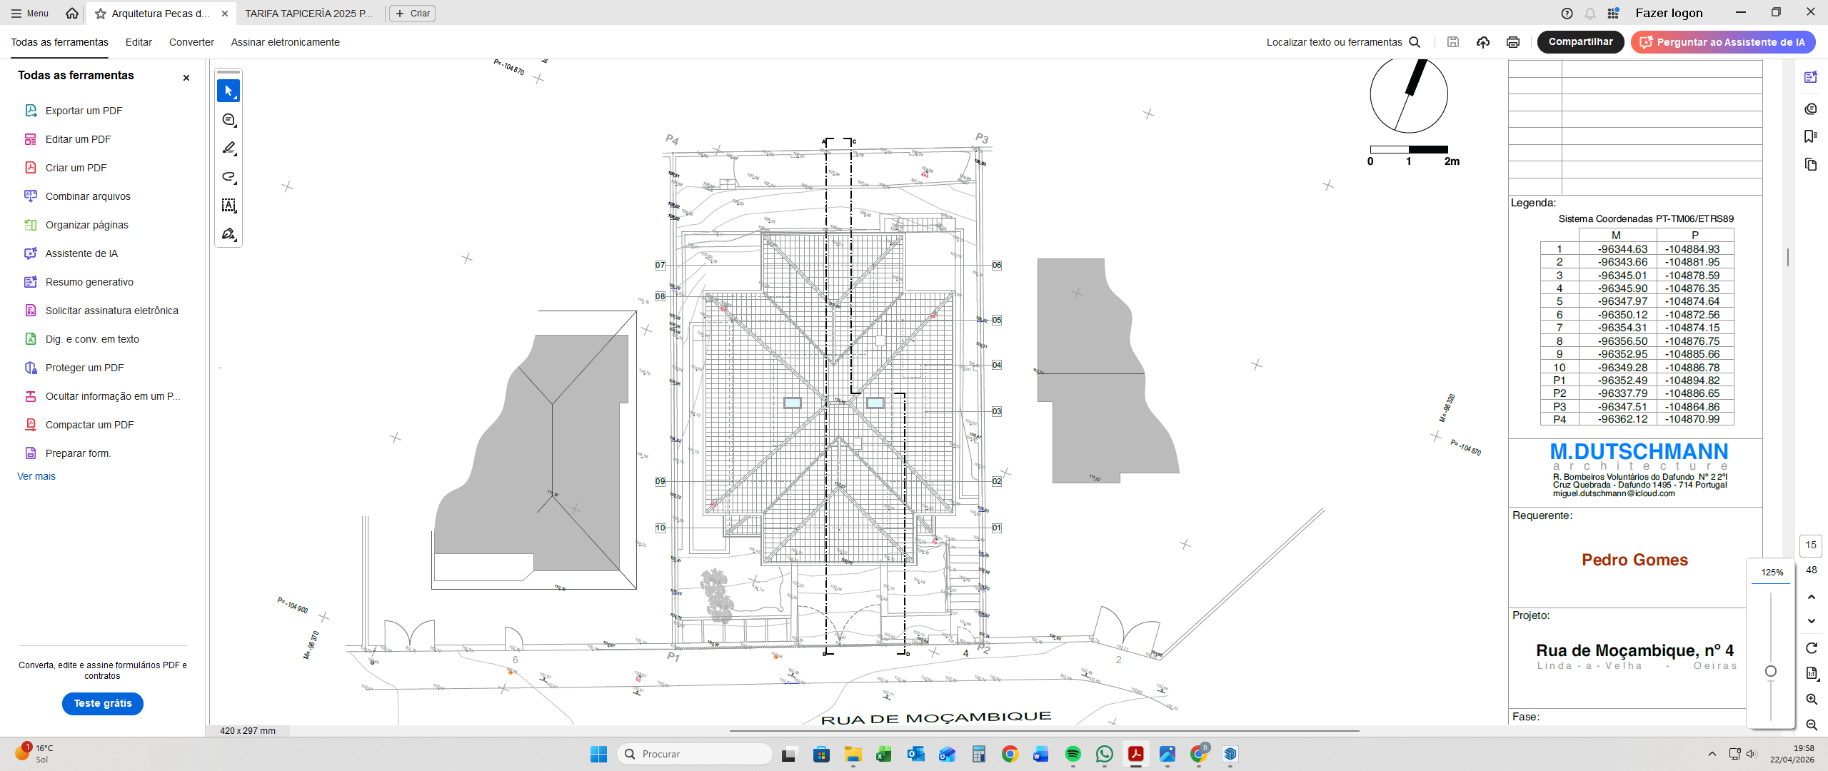Screen dimensions: 1828x771
Task: Select the freehand draw lasso tool
Action: (228, 176)
